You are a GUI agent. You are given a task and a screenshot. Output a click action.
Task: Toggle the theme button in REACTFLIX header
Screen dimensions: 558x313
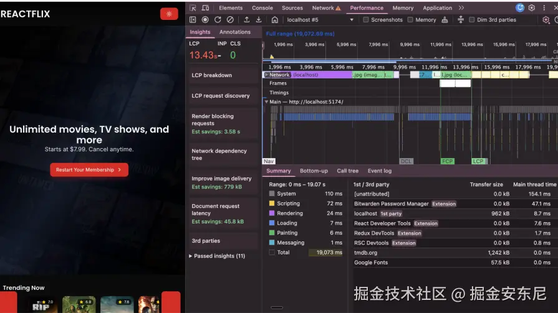click(x=169, y=14)
